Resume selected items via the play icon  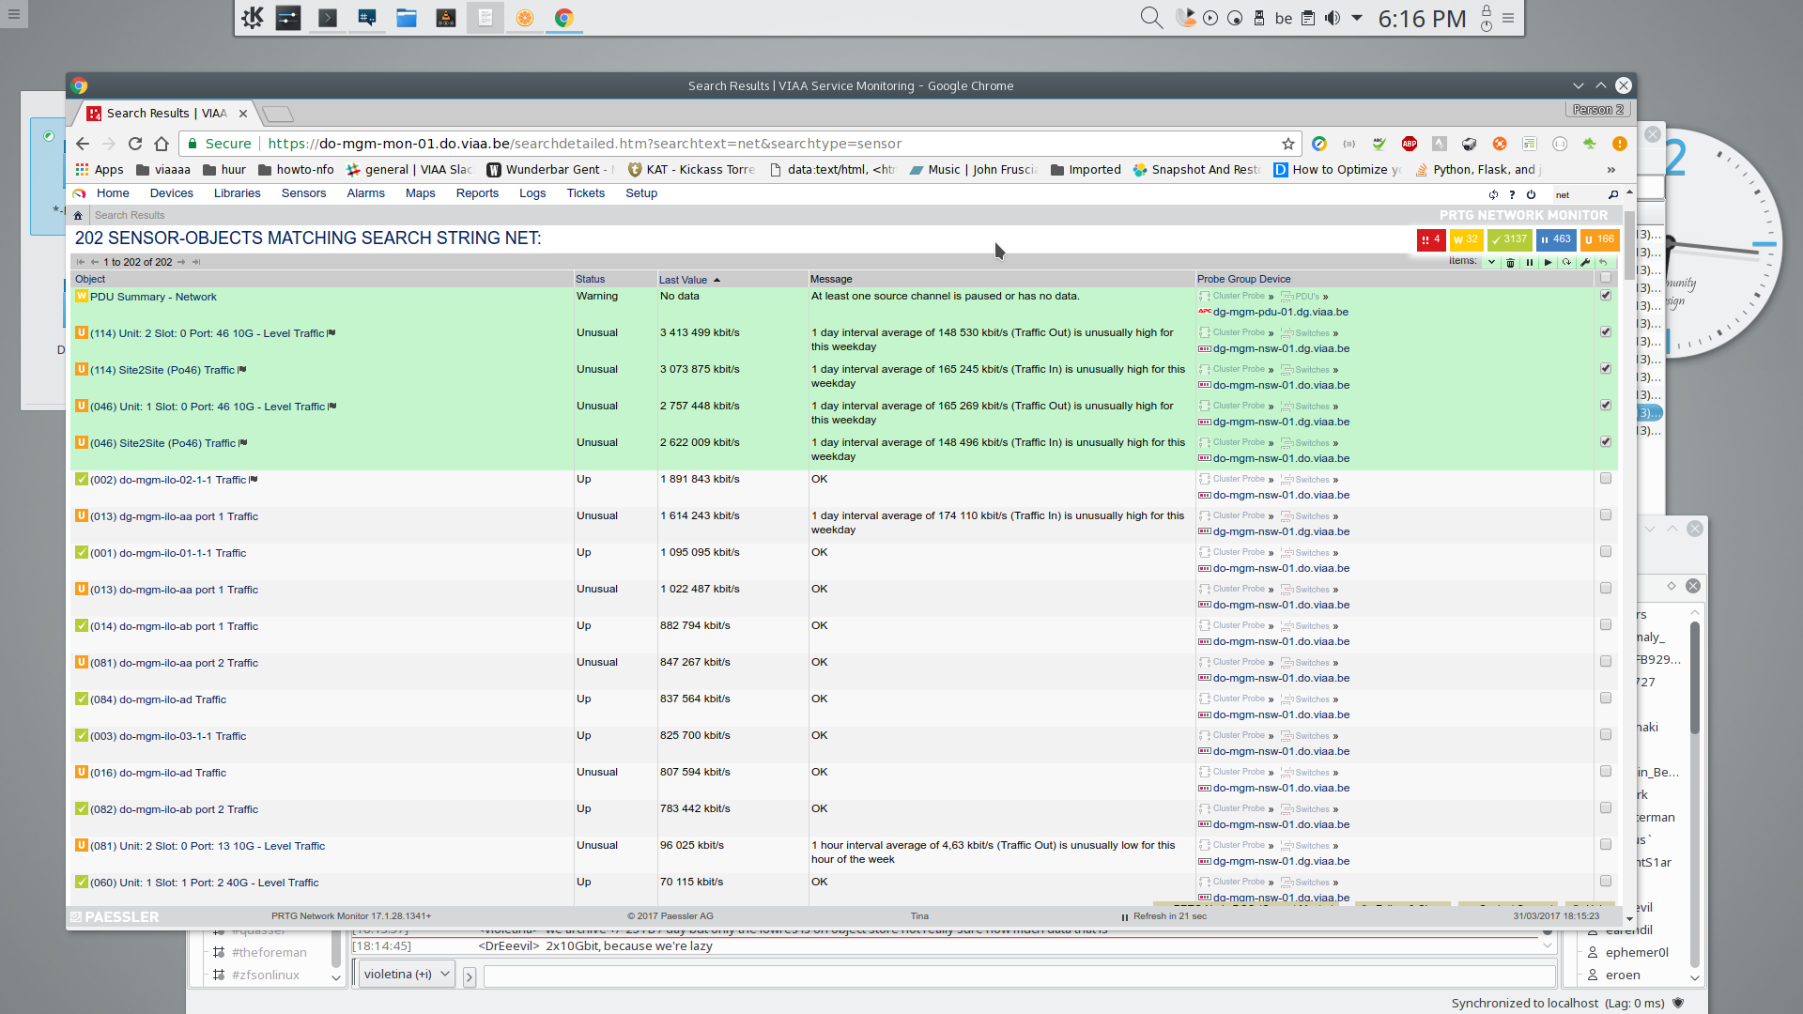point(1548,263)
